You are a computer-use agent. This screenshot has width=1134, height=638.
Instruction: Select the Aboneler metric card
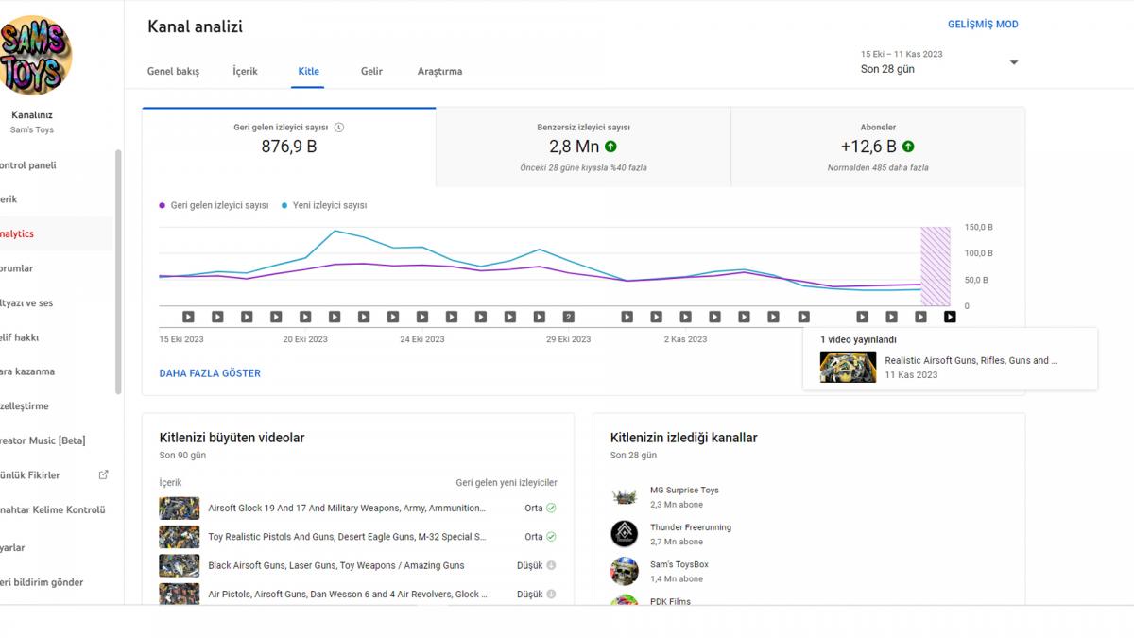pyautogui.click(x=878, y=147)
